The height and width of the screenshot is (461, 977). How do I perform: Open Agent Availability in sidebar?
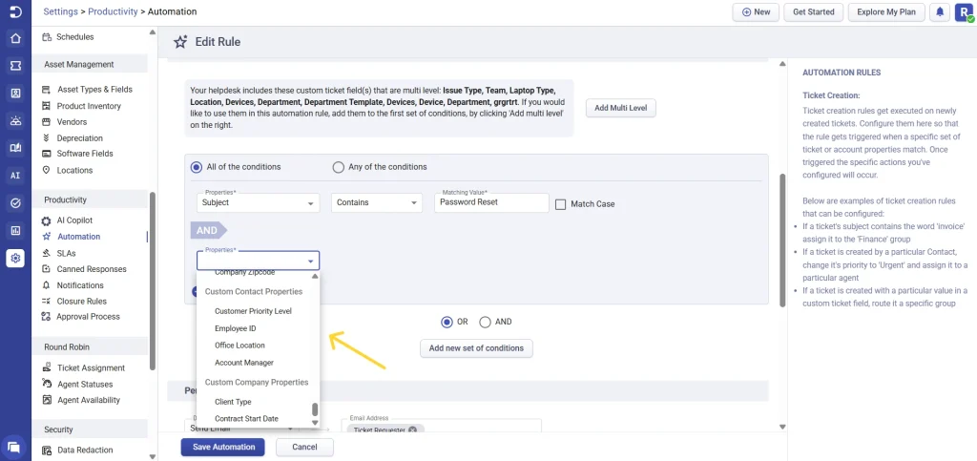click(89, 400)
